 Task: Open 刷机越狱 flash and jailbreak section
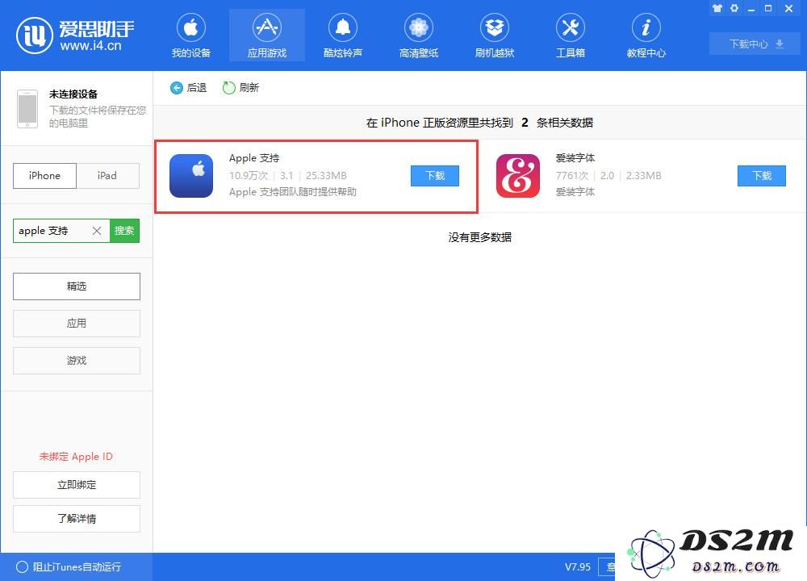tap(495, 36)
